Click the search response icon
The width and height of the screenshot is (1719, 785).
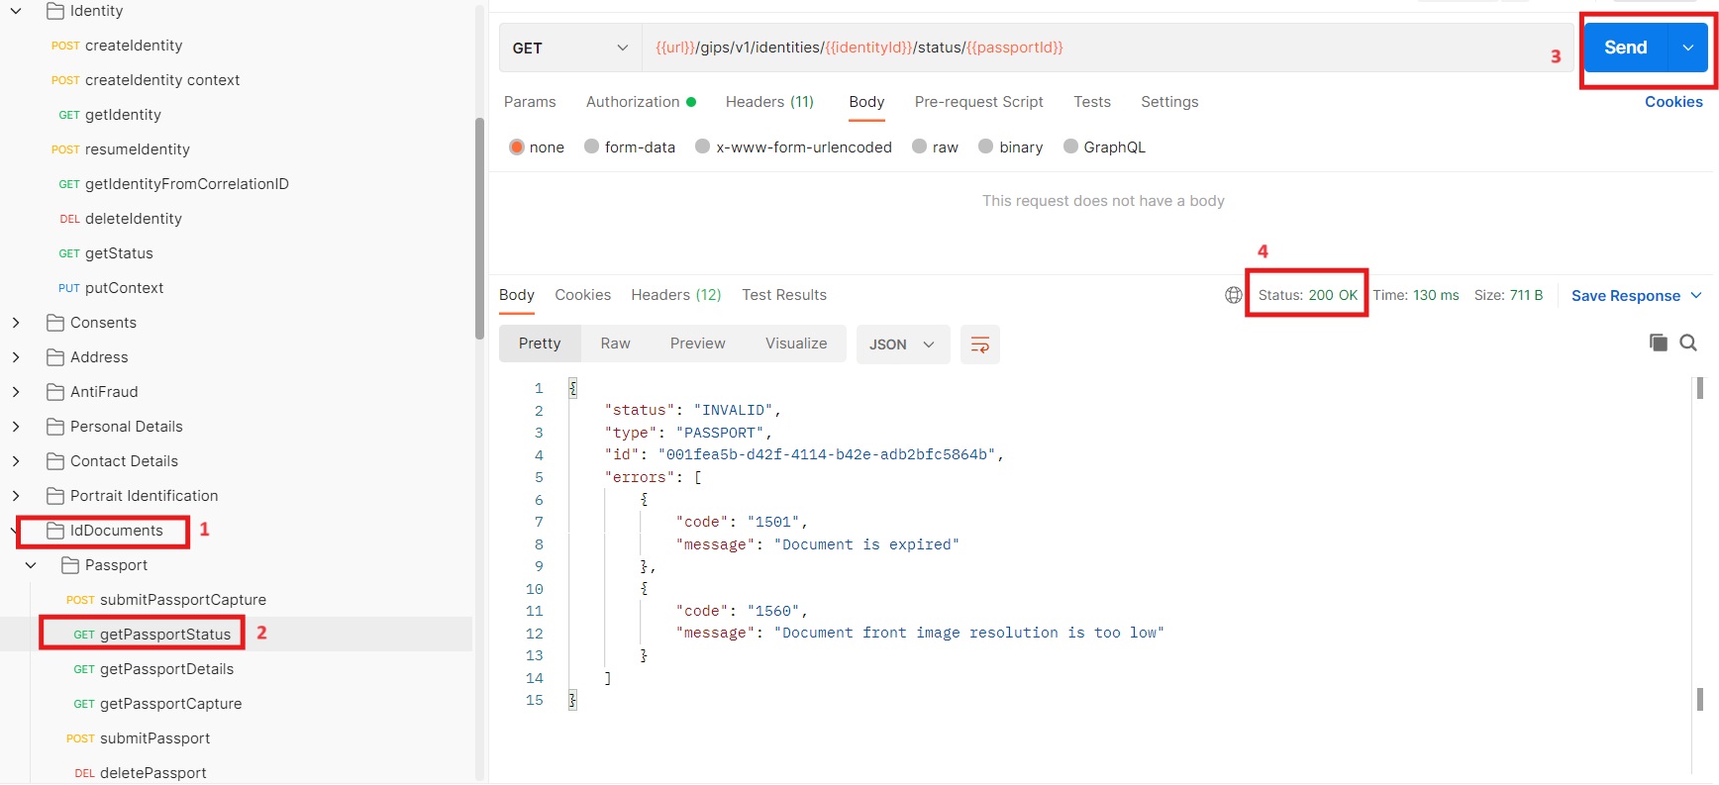coord(1688,343)
